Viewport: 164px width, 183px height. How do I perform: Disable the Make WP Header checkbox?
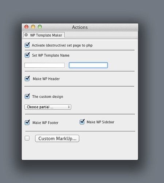[x=27, y=79]
